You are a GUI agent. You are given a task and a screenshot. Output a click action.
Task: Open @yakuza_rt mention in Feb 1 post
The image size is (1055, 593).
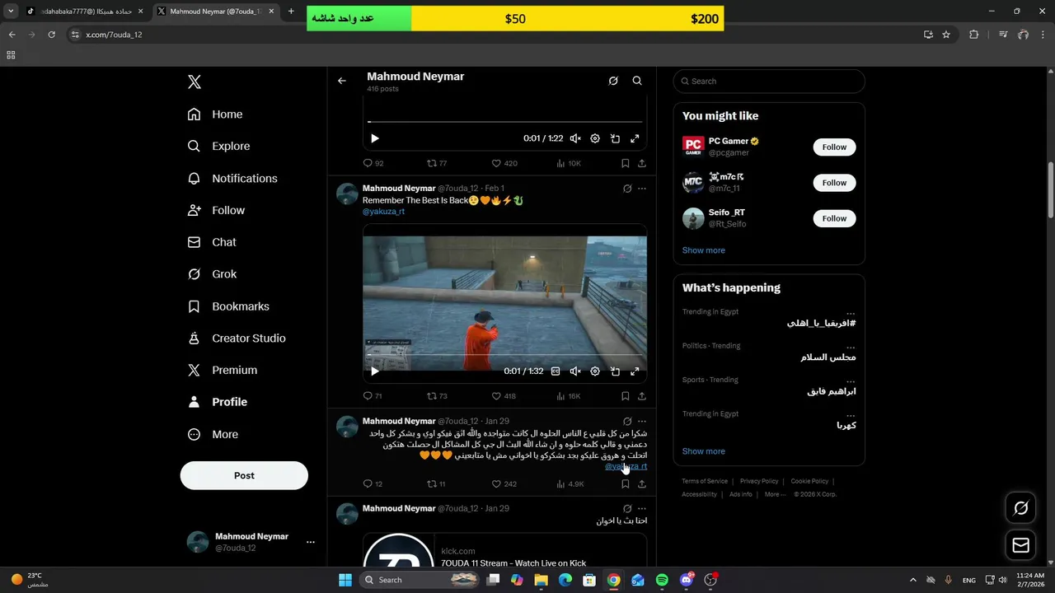point(383,212)
